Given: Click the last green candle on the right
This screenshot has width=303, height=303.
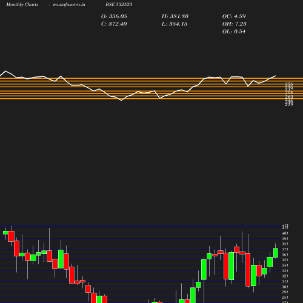Looking at the screenshot, I should click(x=276, y=253).
